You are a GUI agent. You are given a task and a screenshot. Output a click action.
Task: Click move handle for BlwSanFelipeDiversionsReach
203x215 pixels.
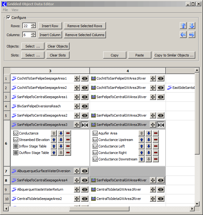point(77,106)
